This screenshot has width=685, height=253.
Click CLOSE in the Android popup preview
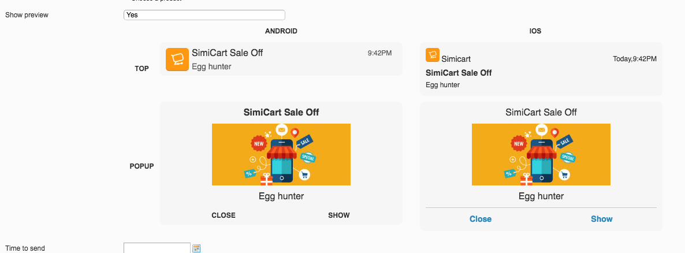pyautogui.click(x=224, y=215)
